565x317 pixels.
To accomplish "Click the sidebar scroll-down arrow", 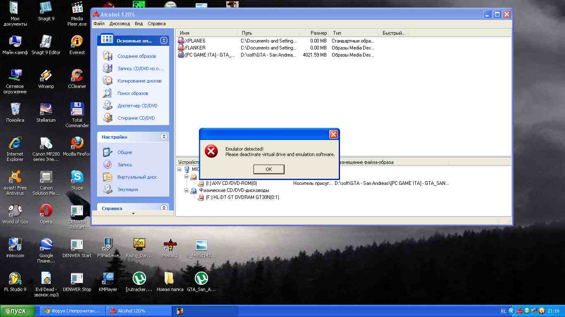I will (133, 213).
